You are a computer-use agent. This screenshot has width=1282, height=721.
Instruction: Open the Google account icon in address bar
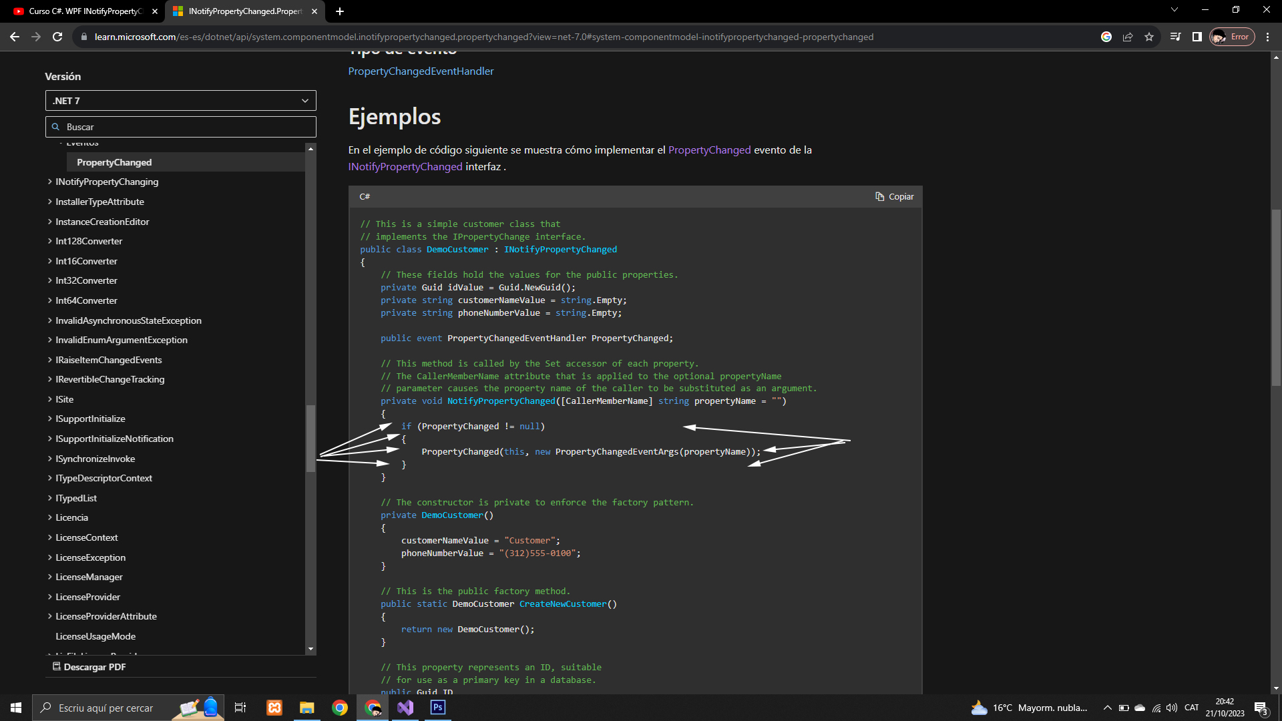coord(1106,37)
